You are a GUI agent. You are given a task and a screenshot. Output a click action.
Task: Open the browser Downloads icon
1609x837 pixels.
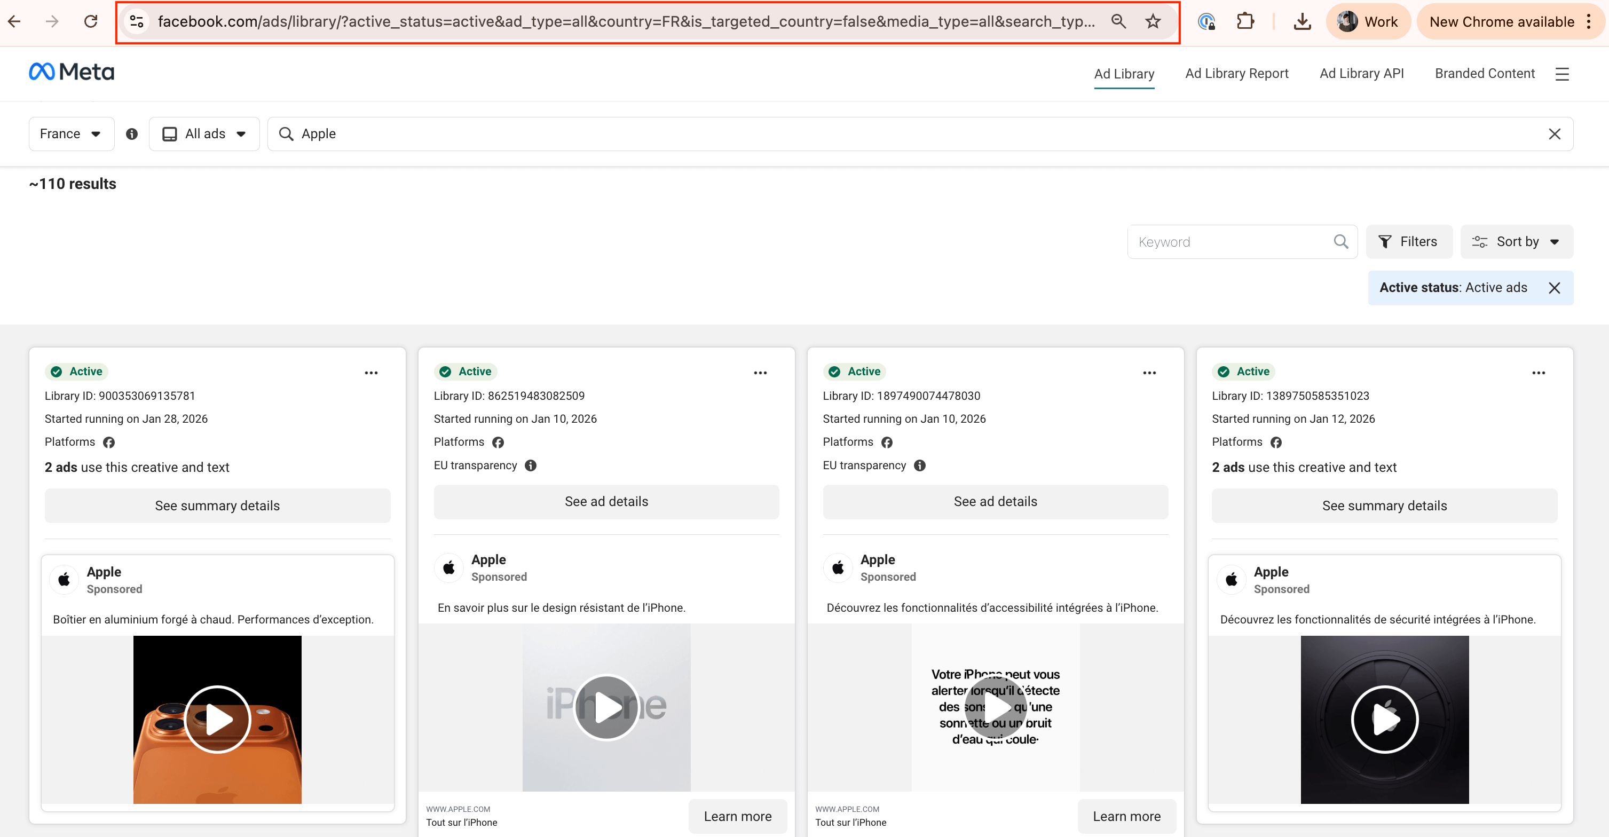click(1303, 21)
